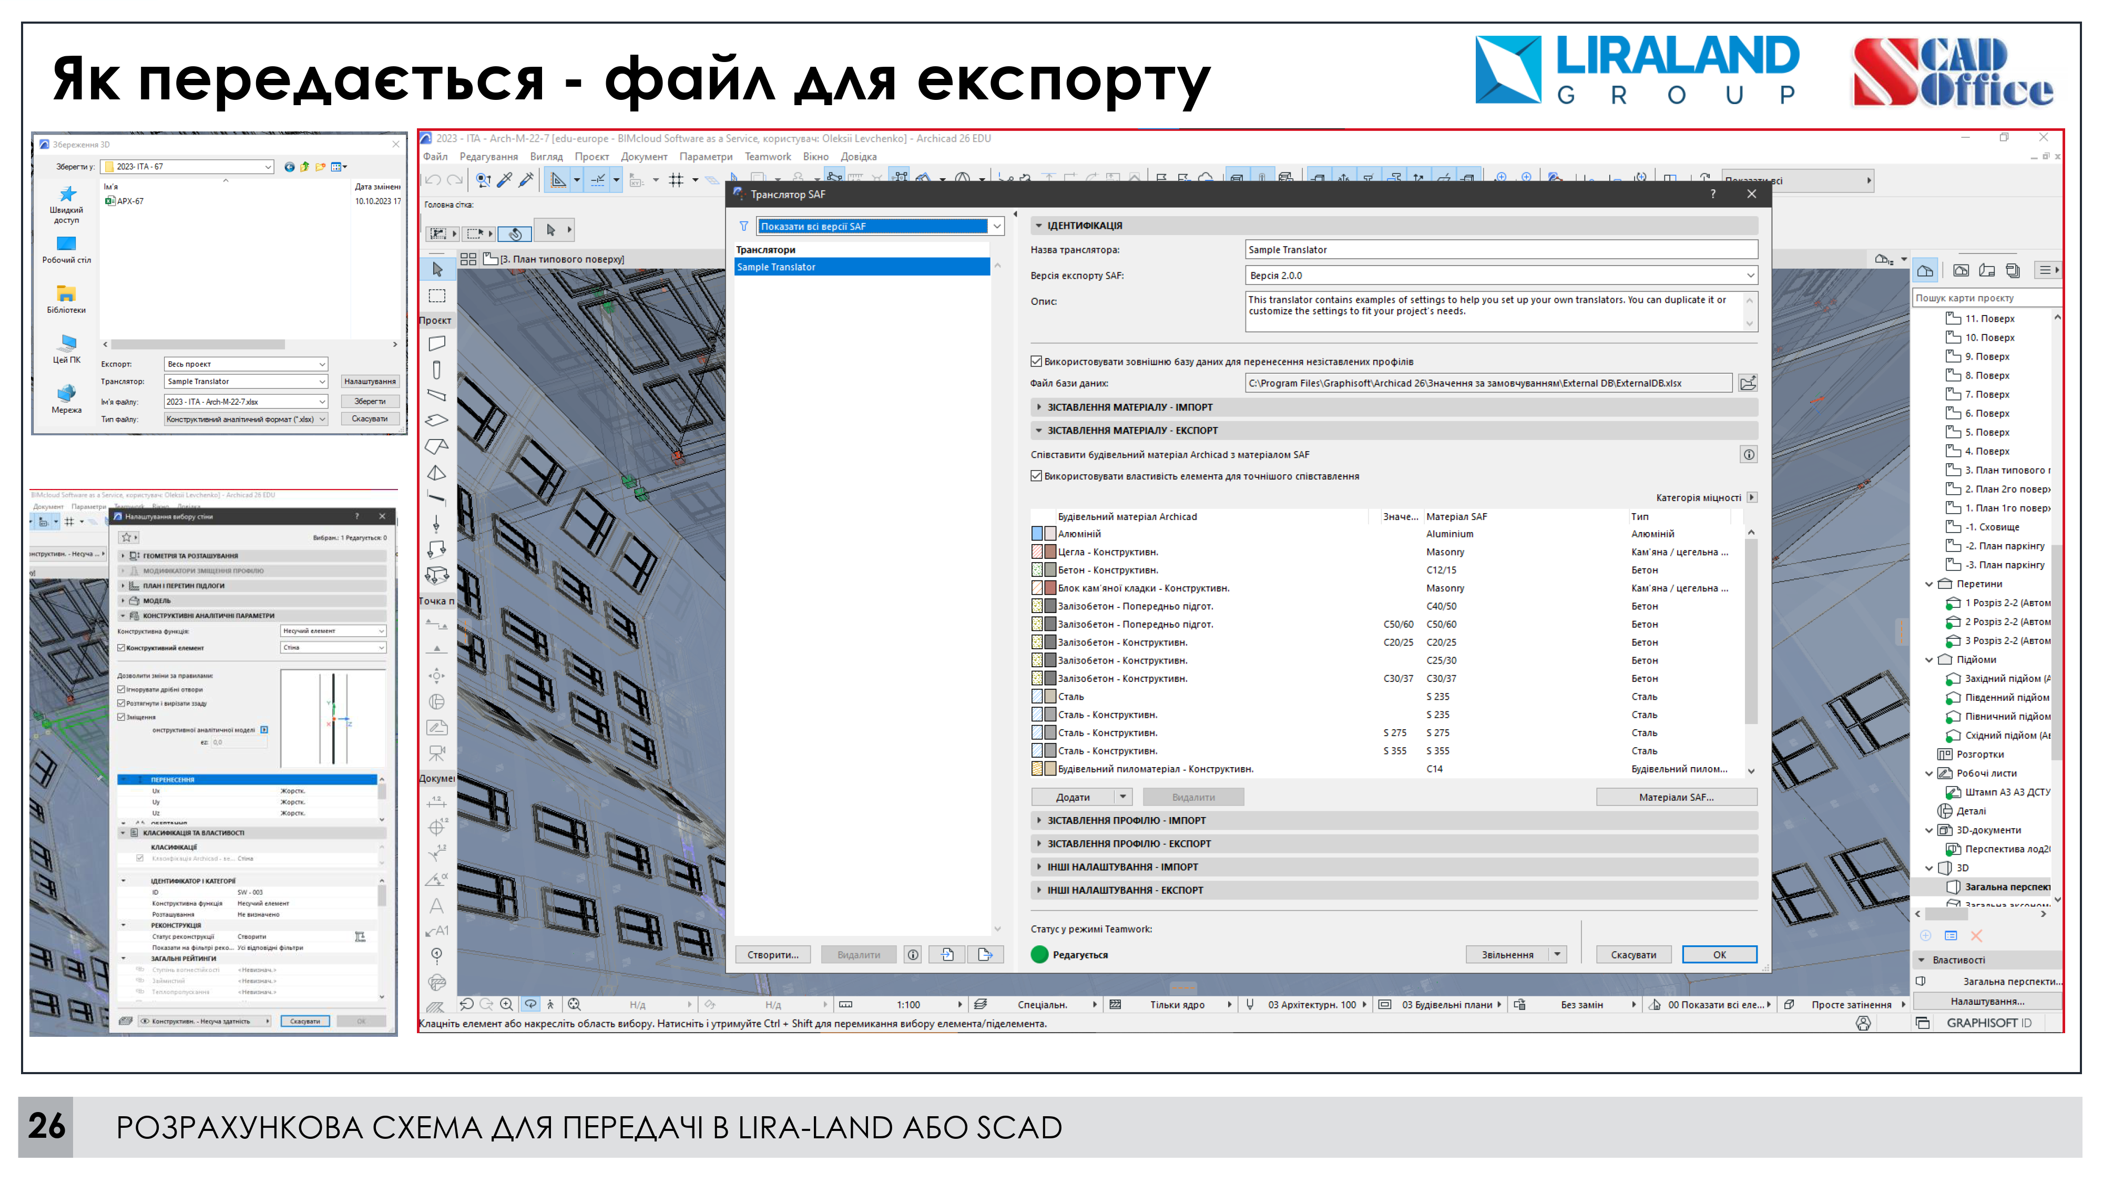Open the Teamwork menu

(x=768, y=157)
